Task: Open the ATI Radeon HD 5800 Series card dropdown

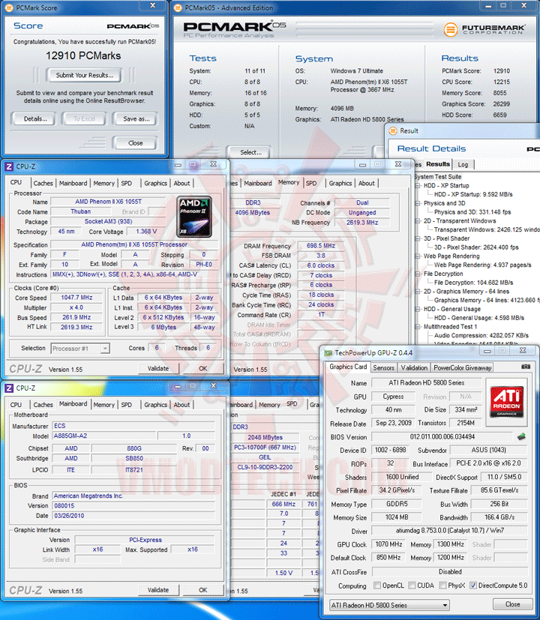Action: tap(445, 605)
